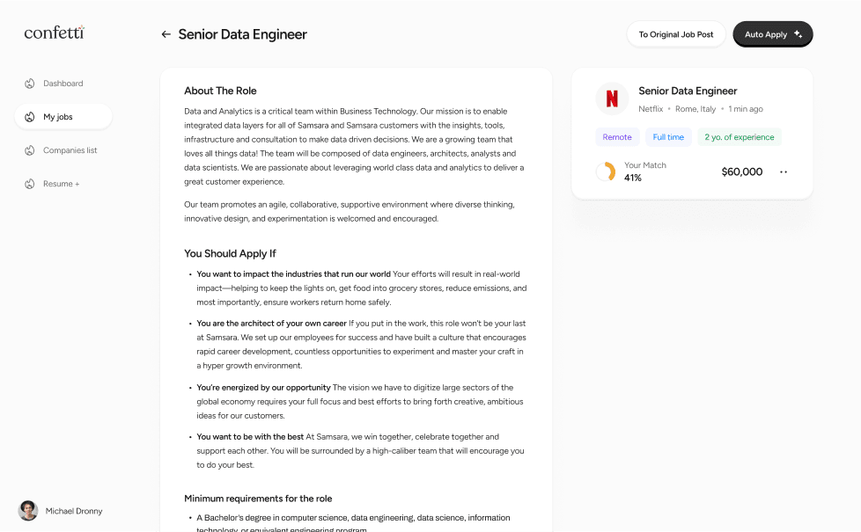Open the Resume + section
The image size is (861, 532).
pyautogui.click(x=62, y=184)
